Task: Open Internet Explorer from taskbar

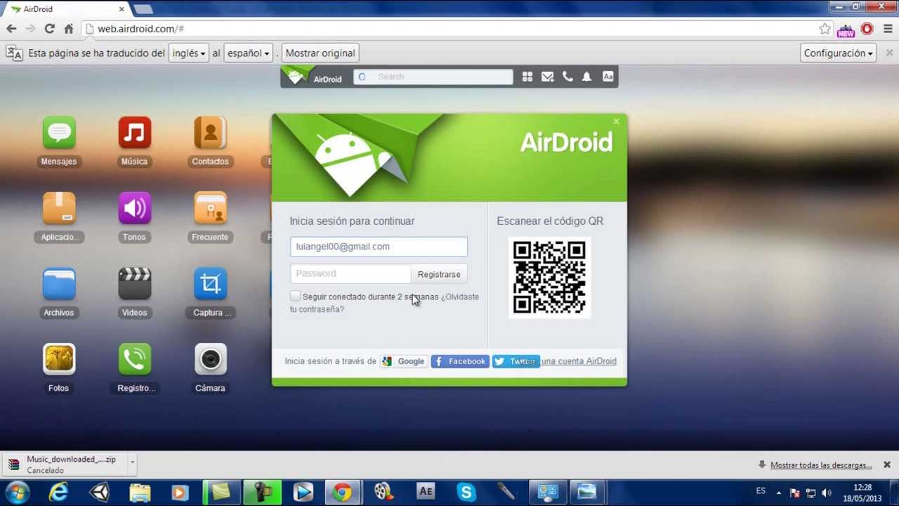Action: point(58,492)
